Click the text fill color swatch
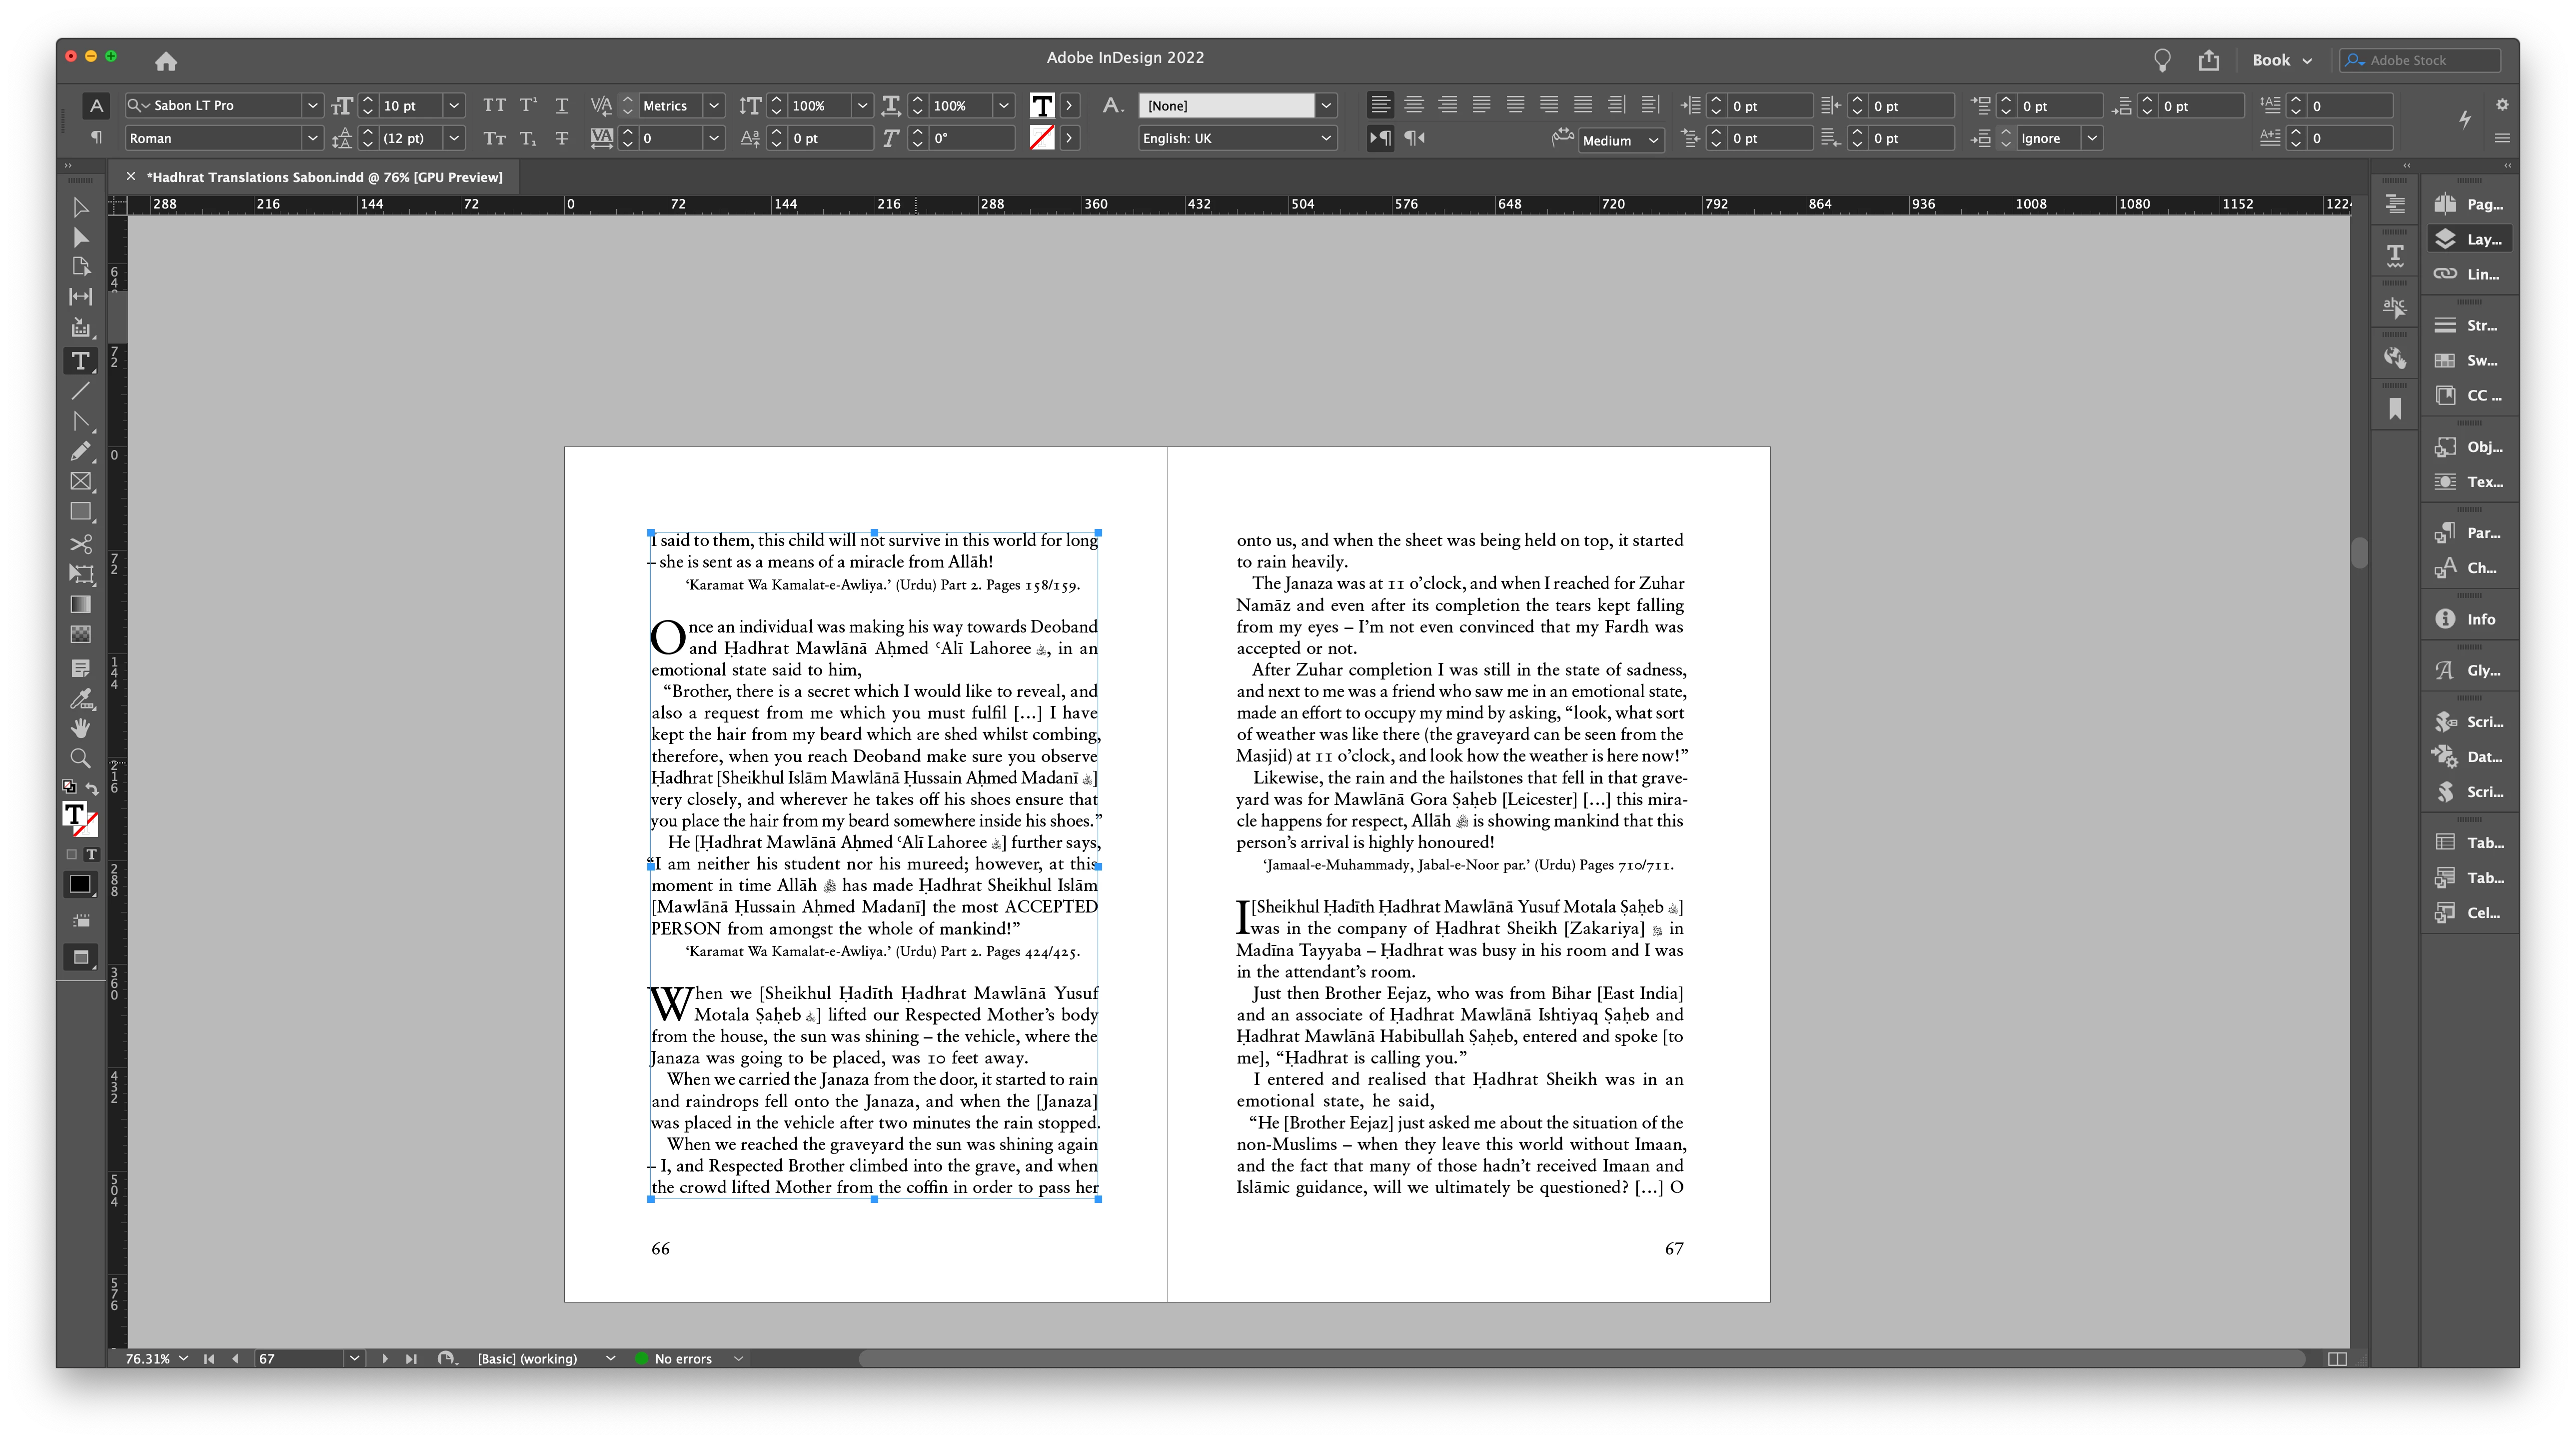Image resolution: width=2576 pixels, height=1442 pixels. pyautogui.click(x=1041, y=105)
